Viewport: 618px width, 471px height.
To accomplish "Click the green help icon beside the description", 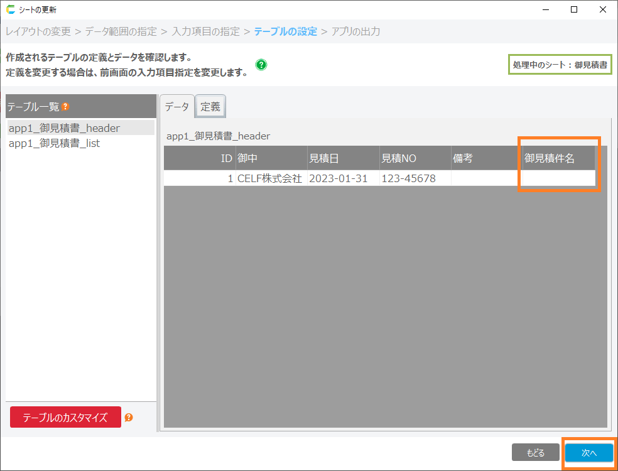I will pos(261,65).
